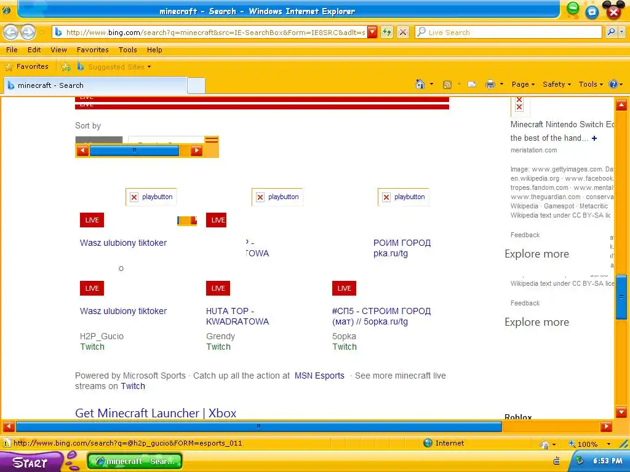630x472 pixels.
Task: Click the browser Back arrow button
Action: point(11,32)
